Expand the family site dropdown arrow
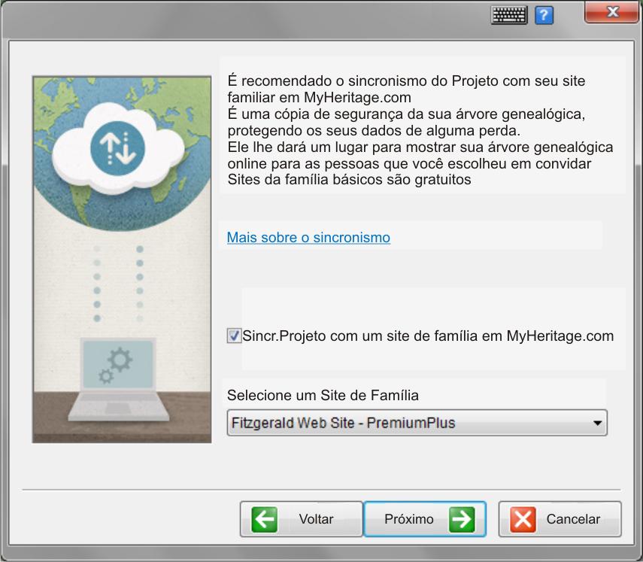This screenshot has width=643, height=562. tap(598, 424)
